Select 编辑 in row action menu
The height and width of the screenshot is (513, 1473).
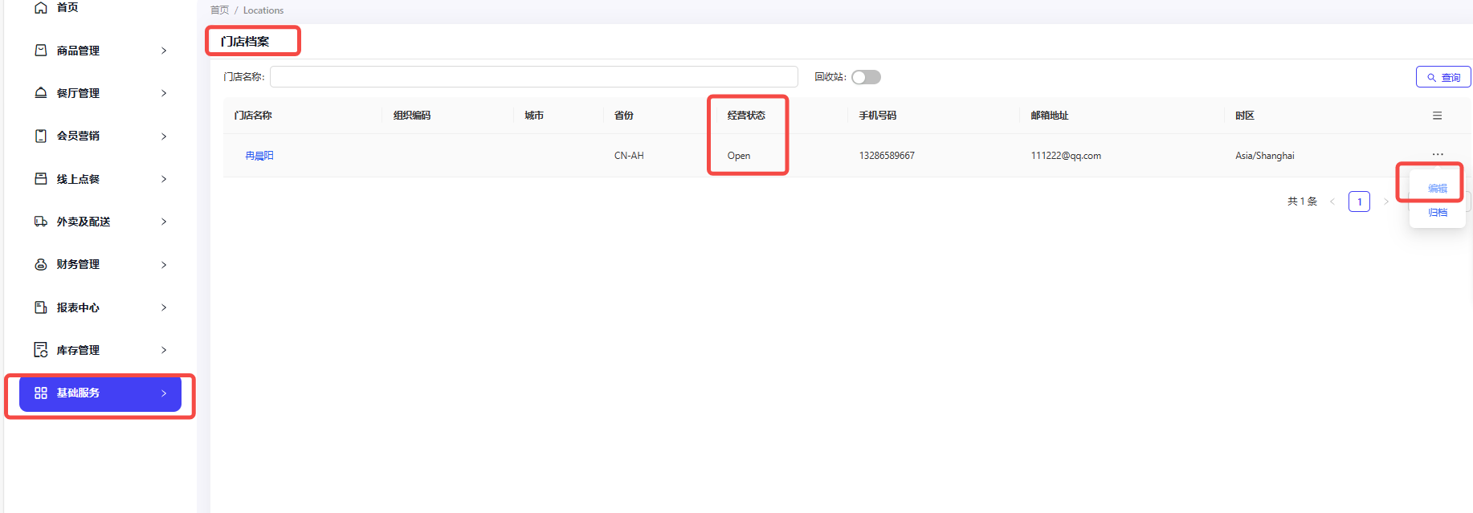1438,189
